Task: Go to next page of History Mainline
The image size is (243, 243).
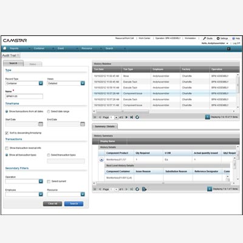Action: point(126,117)
